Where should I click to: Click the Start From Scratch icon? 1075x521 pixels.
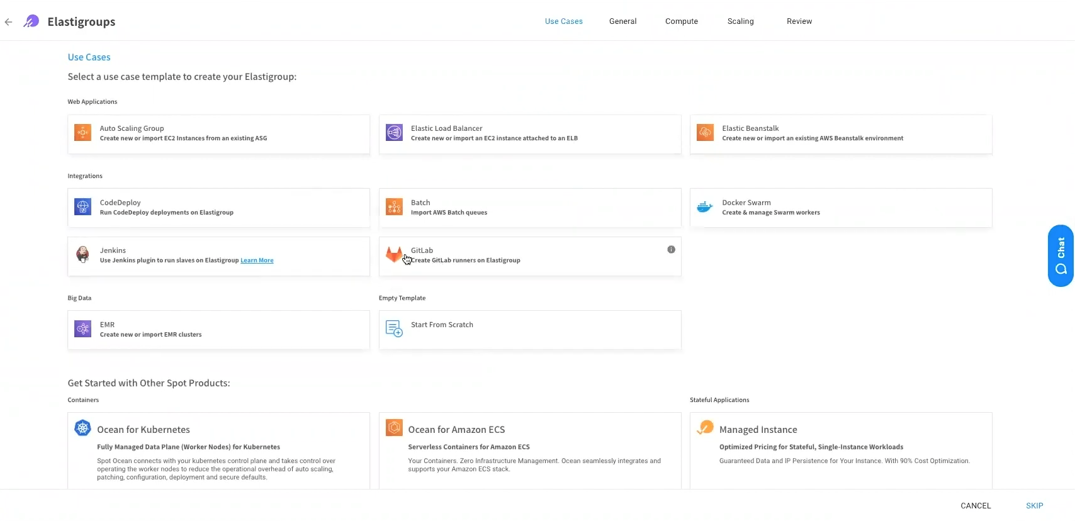tap(394, 328)
